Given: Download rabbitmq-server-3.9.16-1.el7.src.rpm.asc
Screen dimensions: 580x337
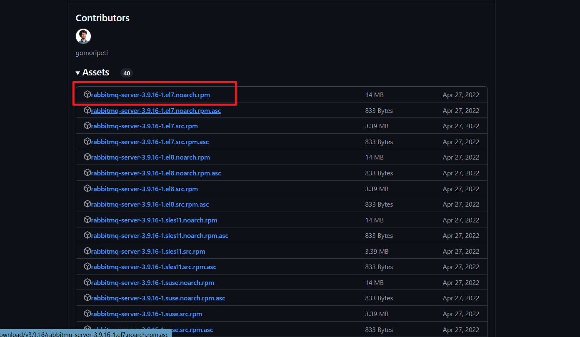Looking at the screenshot, I should (150, 142).
